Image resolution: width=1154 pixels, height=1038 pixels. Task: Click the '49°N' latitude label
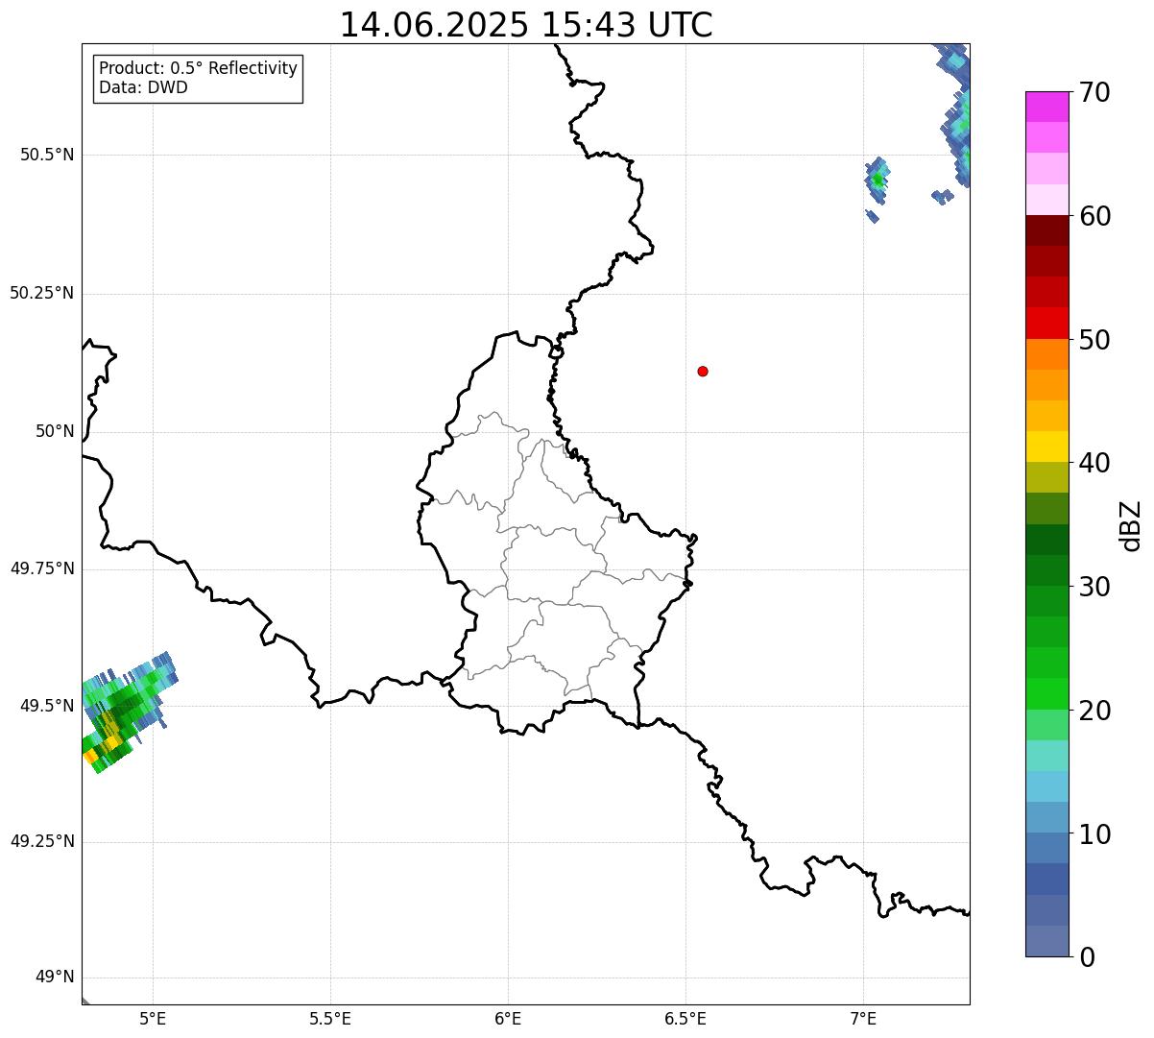(x=55, y=978)
